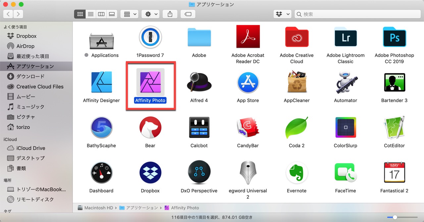The image size is (424, 222).
Task: Open Creative Cloud Files in sidebar
Action: tap(36, 87)
